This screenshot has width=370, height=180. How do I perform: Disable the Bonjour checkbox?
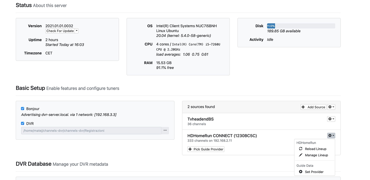(x=23, y=108)
